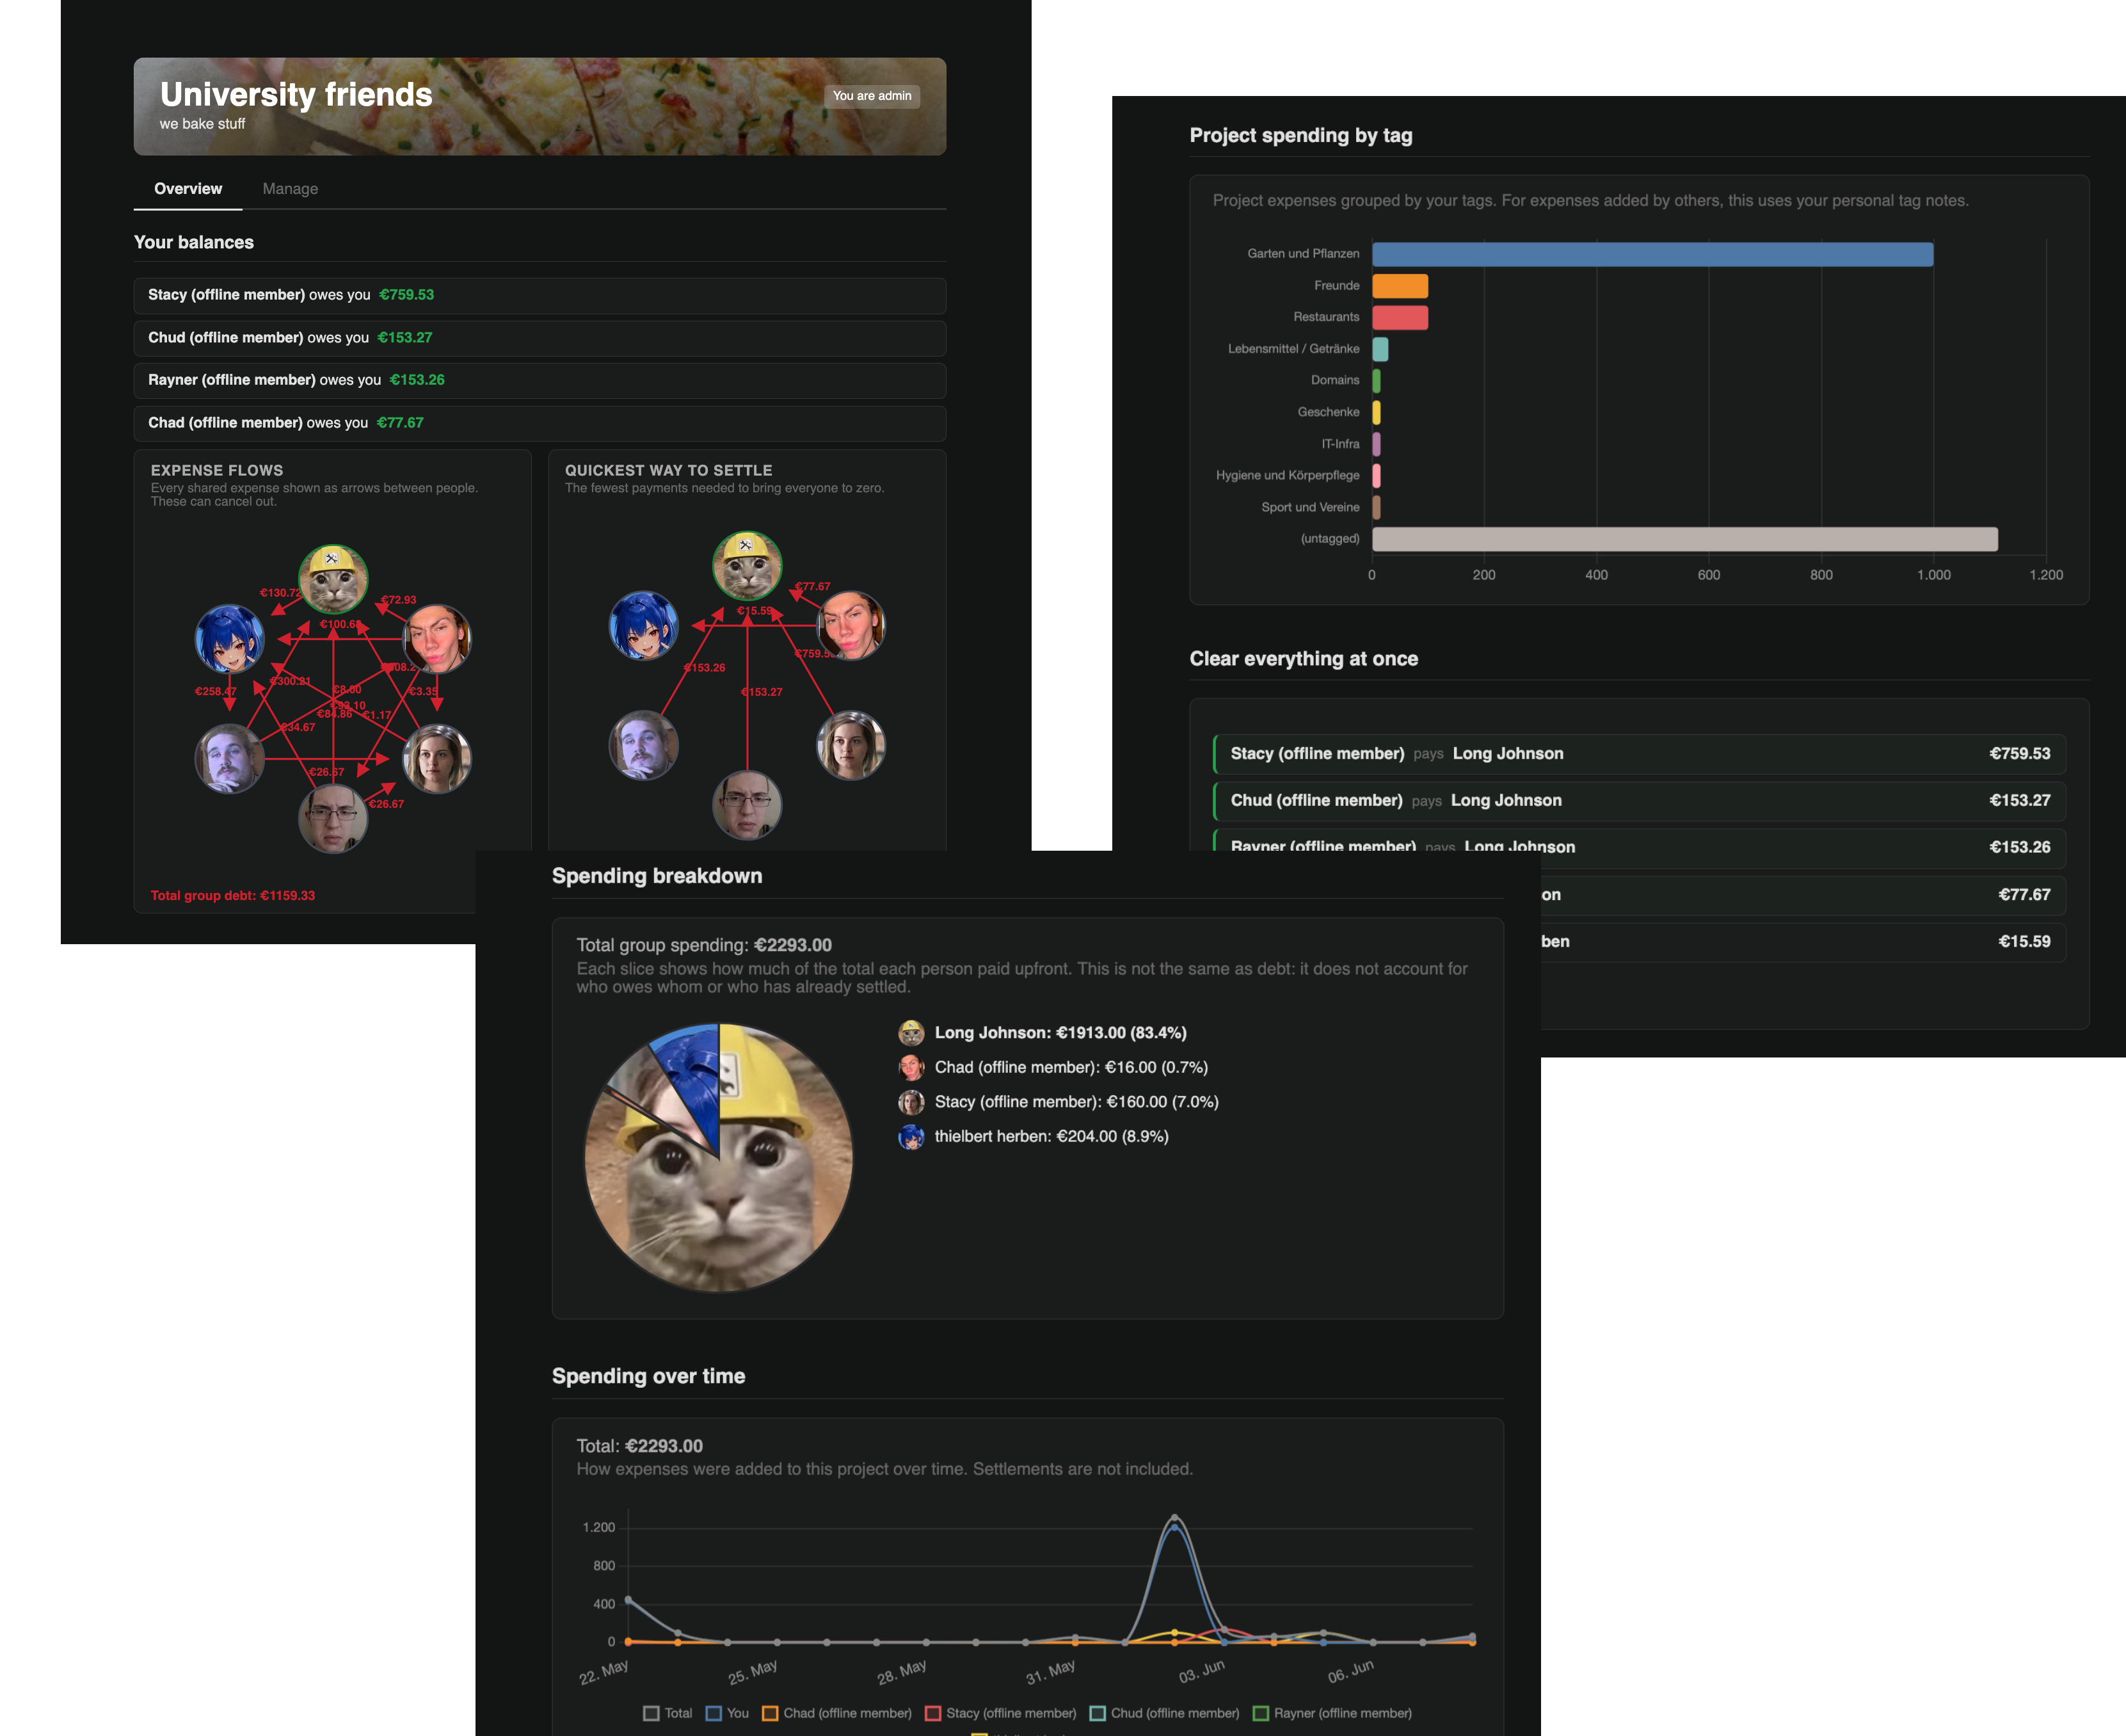Image resolution: width=2126 pixels, height=1736 pixels.
Task: Click the blue Garten und Pflanzen bar
Action: [x=1652, y=254]
